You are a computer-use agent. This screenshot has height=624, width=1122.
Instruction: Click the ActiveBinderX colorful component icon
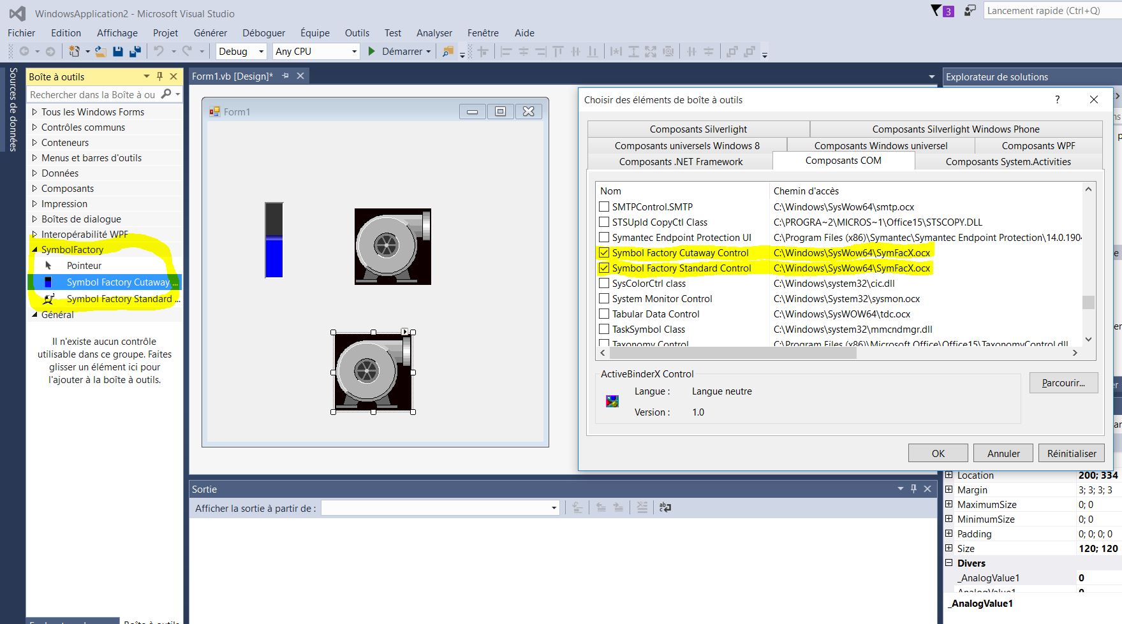point(612,402)
